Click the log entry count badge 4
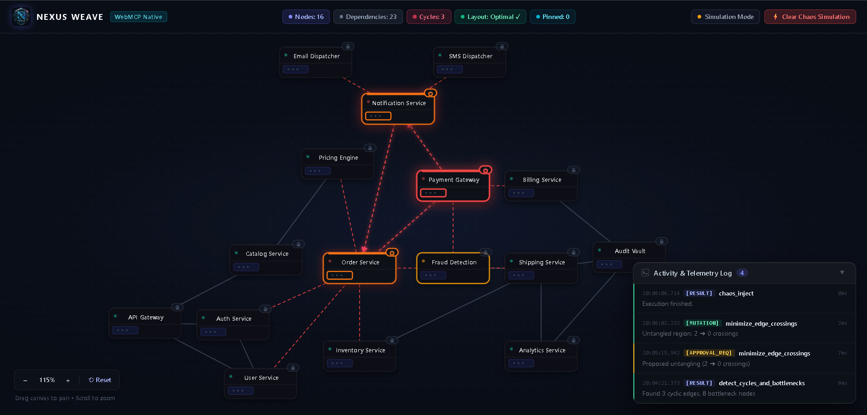Screen dimensions: 867x415 coord(742,273)
